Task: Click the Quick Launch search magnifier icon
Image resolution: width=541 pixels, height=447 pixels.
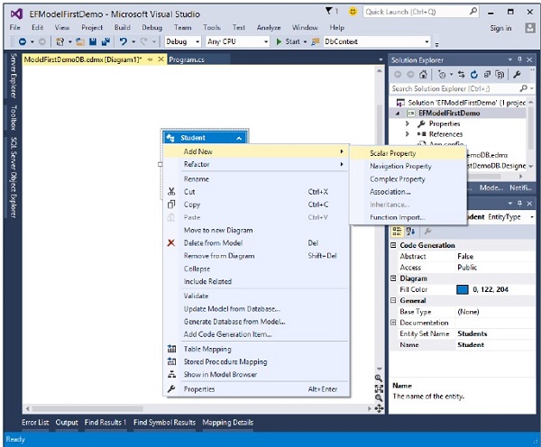Action: [x=473, y=12]
